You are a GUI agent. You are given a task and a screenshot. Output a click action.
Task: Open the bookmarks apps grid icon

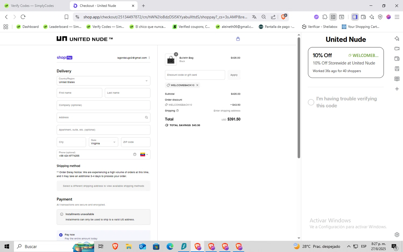tap(6, 27)
